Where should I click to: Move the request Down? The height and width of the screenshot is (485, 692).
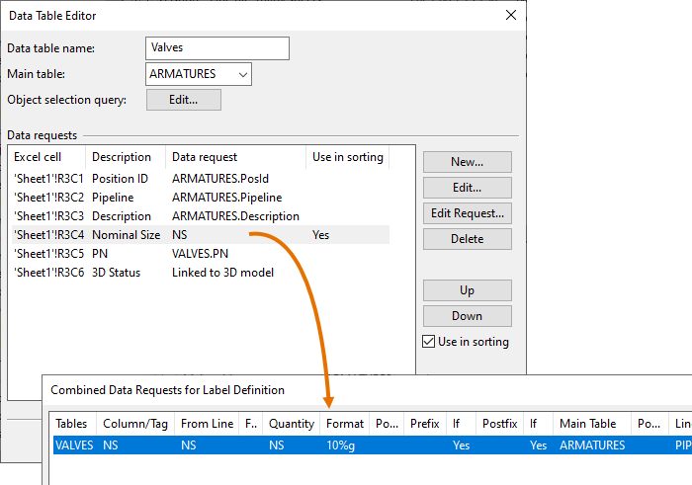[x=467, y=316]
